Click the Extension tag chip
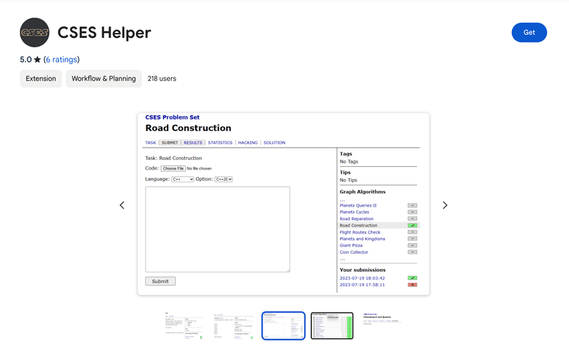 tap(41, 79)
